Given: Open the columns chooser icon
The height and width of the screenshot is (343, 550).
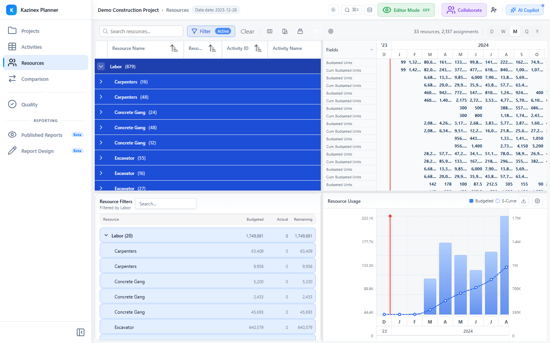Looking at the screenshot, I should tap(270, 31).
